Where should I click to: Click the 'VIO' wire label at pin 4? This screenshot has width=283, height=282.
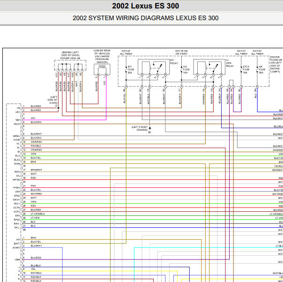click(33, 118)
